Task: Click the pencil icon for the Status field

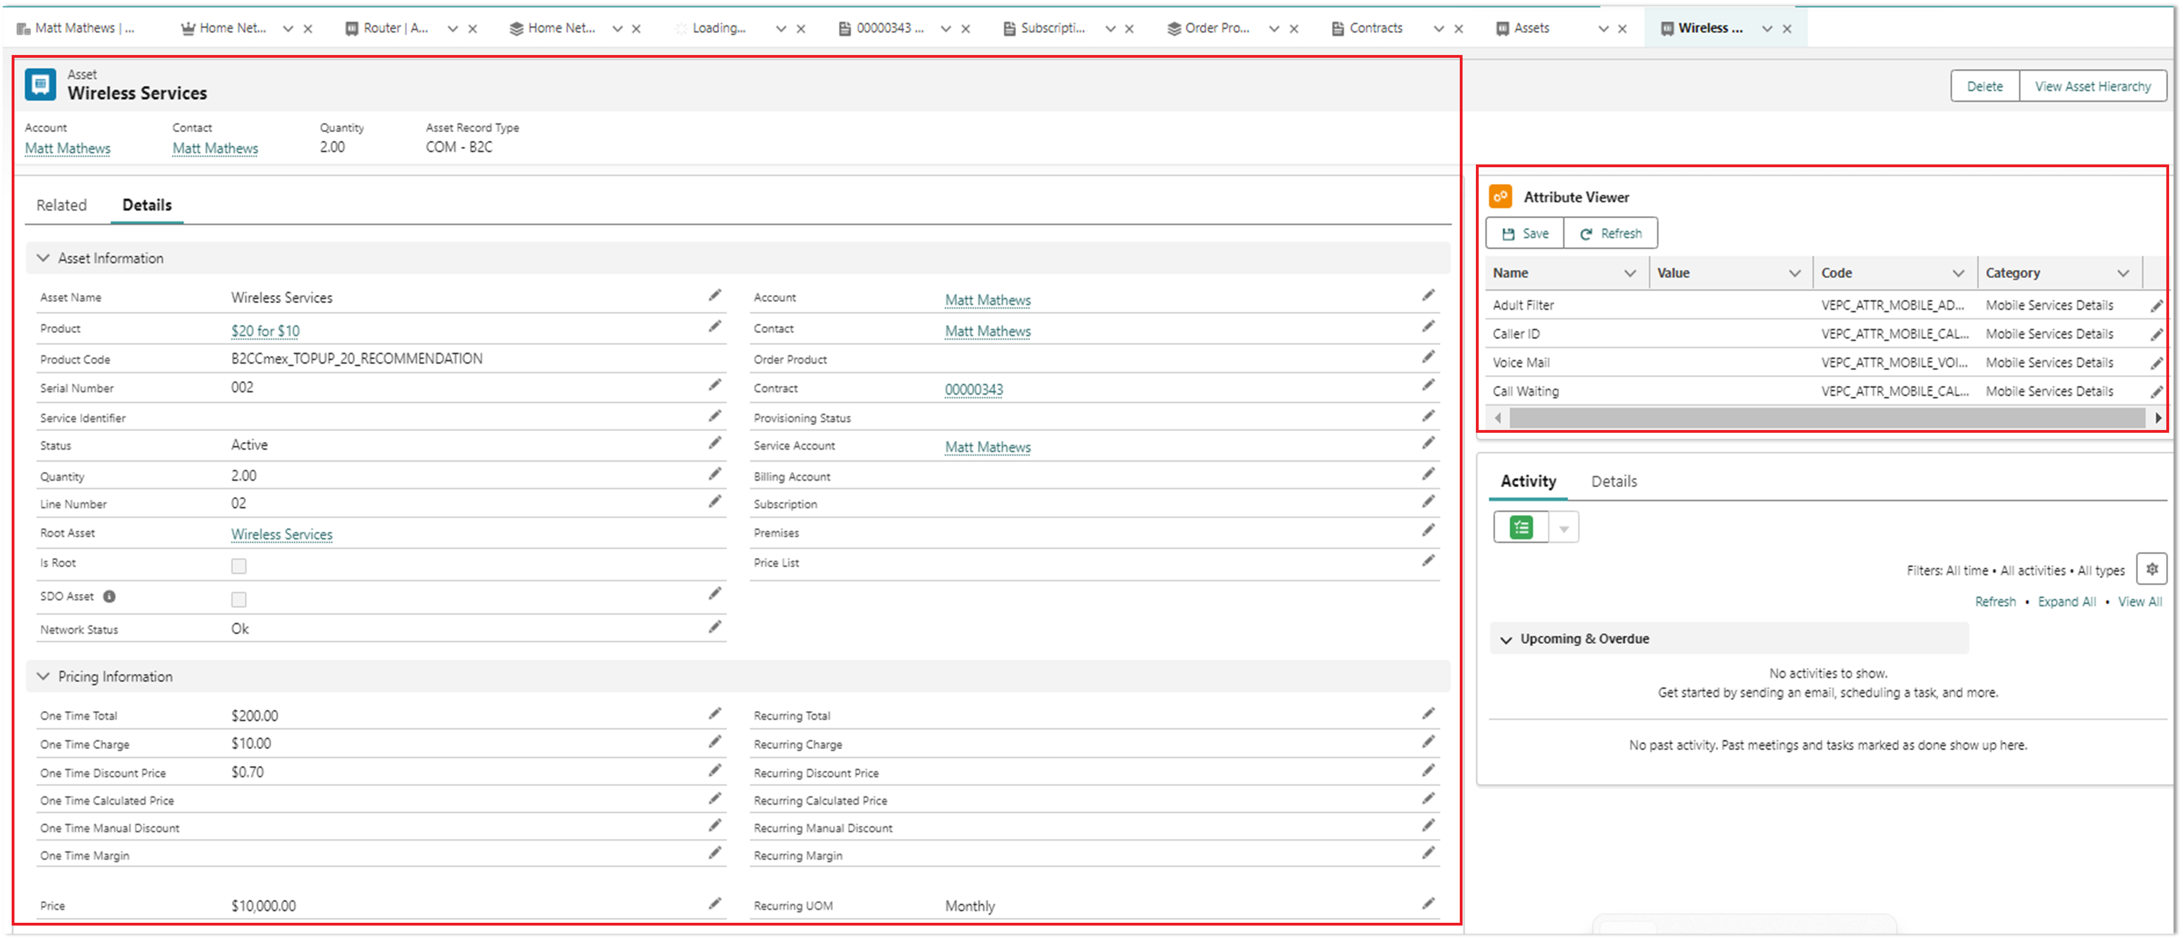Action: coord(715,443)
